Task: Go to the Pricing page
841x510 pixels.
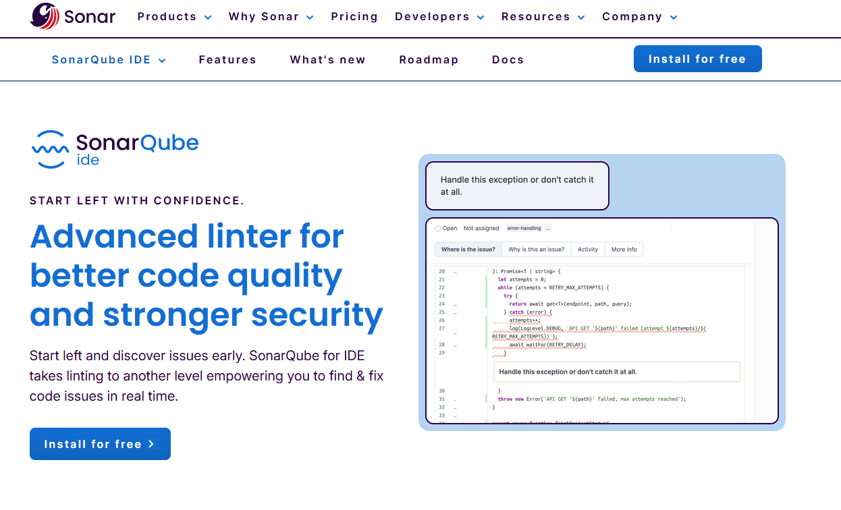Action: [x=354, y=17]
